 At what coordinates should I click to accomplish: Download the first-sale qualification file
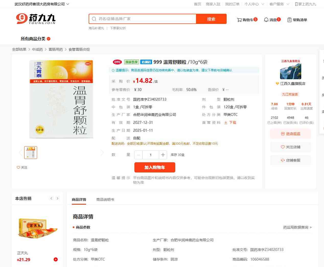pos(230,123)
